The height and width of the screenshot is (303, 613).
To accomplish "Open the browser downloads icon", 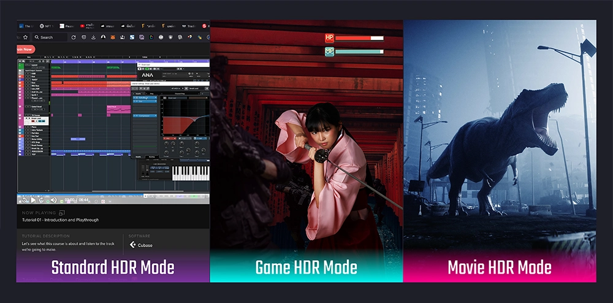I will coord(93,37).
